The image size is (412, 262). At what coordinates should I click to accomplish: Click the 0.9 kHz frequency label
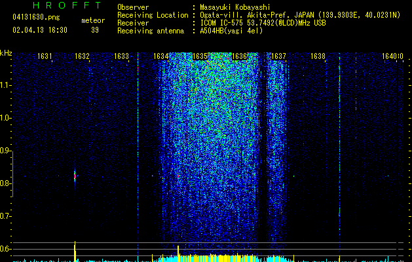5,151
